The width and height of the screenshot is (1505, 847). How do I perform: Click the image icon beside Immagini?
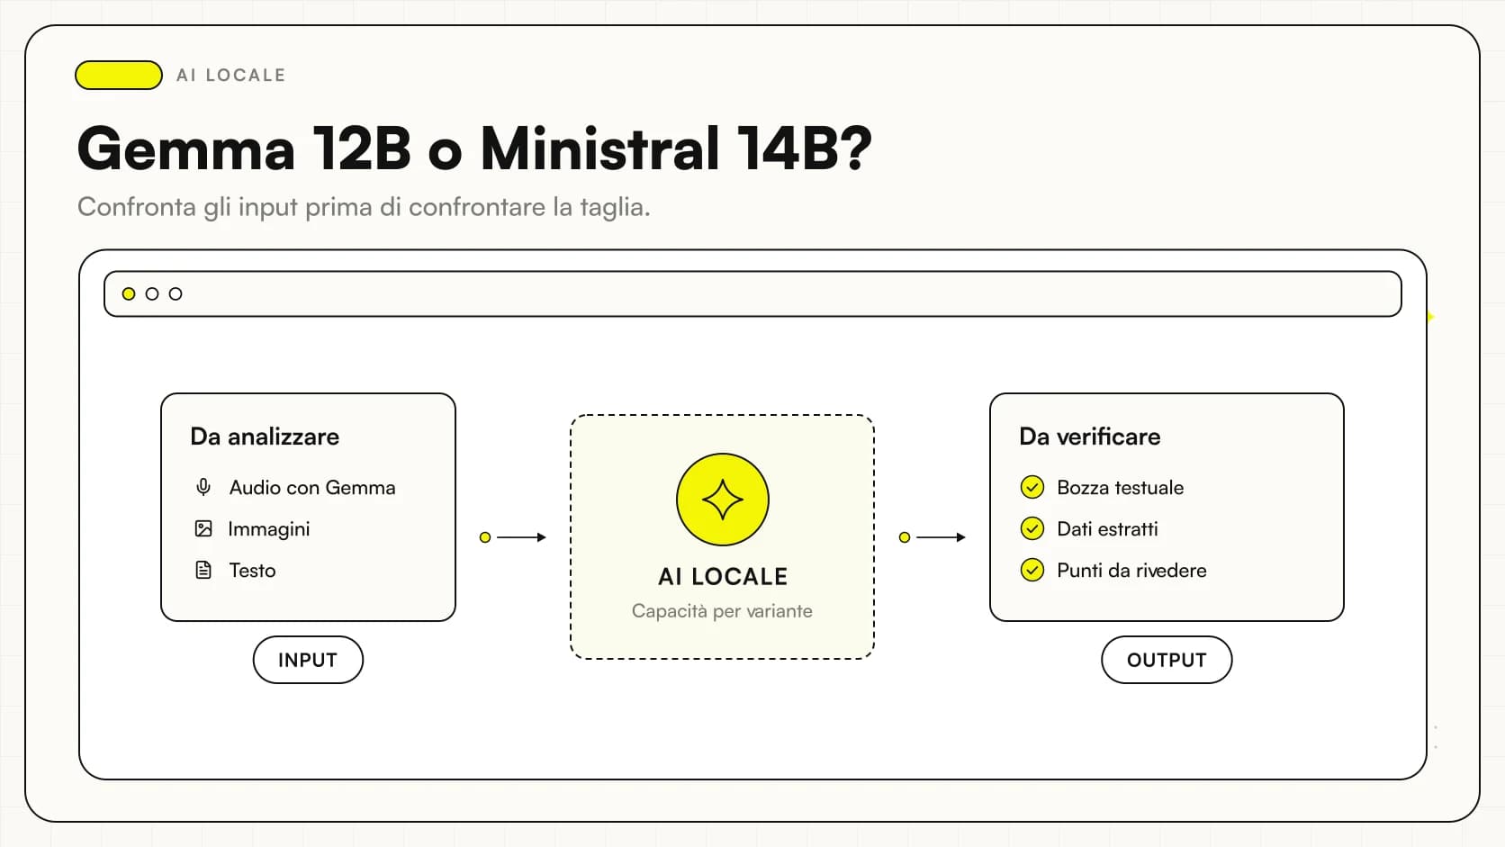point(203,528)
